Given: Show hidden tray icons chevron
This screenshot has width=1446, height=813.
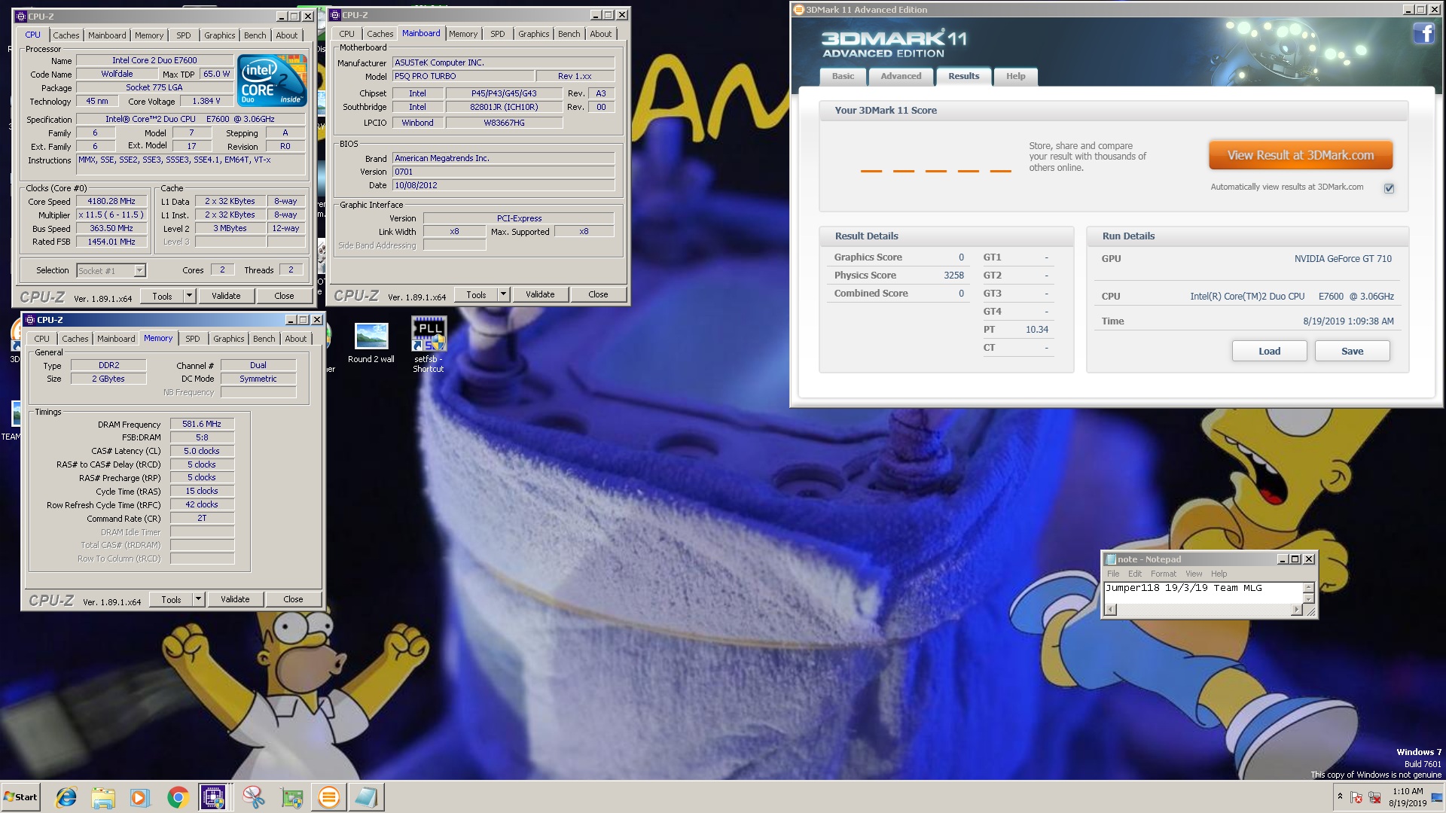Looking at the screenshot, I should pos(1340,796).
